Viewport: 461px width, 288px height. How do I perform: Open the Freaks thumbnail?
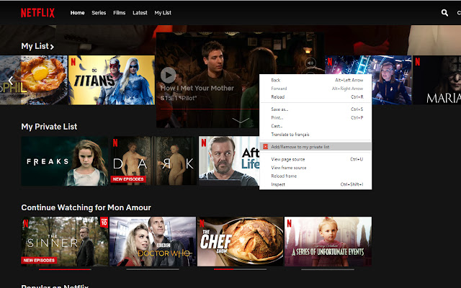65,161
